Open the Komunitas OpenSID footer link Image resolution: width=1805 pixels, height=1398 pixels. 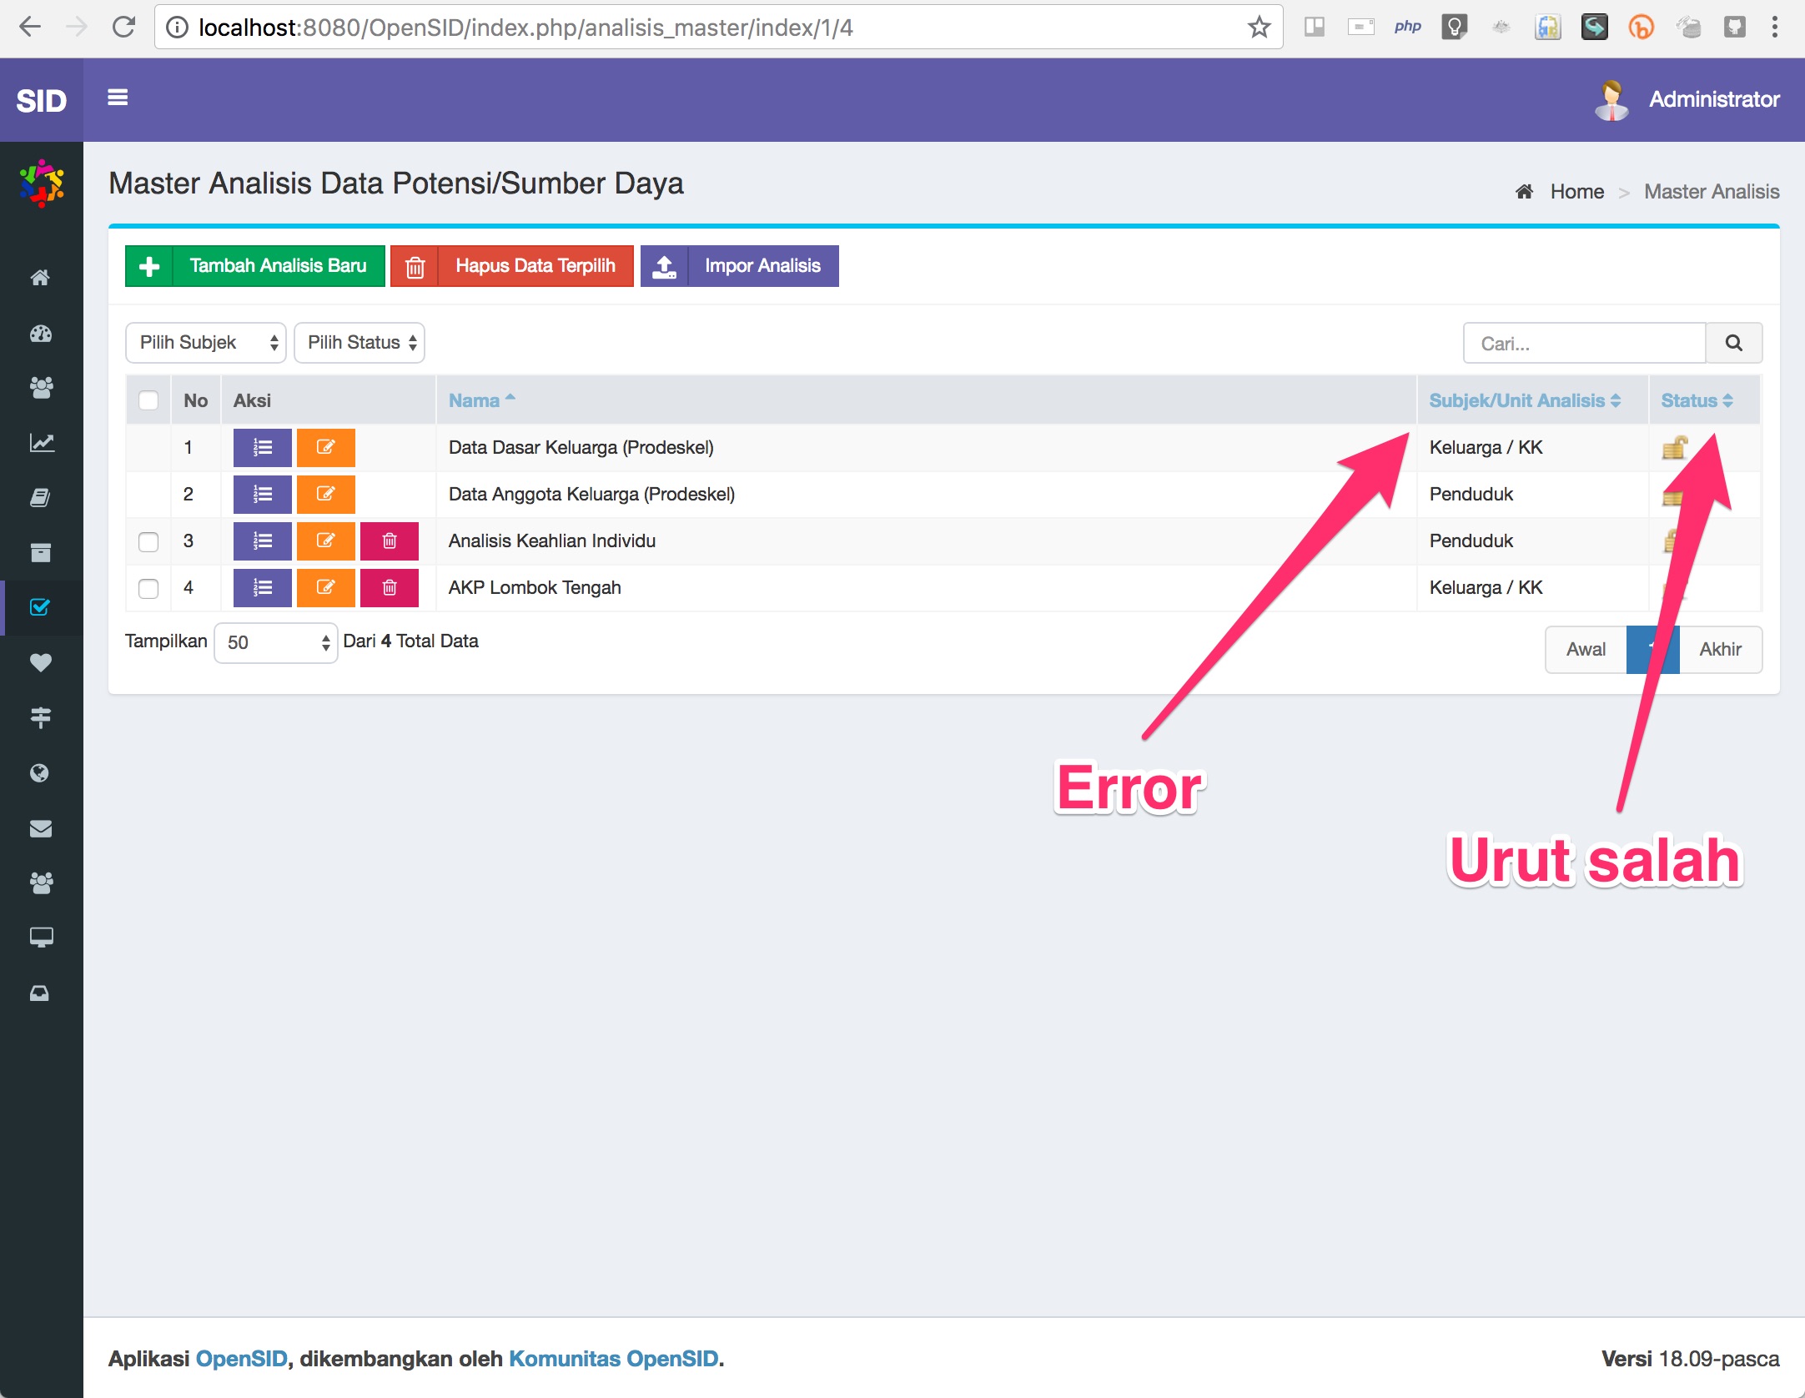[x=614, y=1359]
